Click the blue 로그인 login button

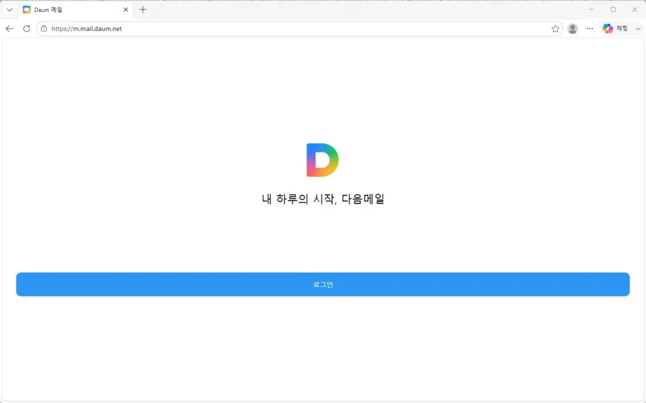(x=322, y=284)
